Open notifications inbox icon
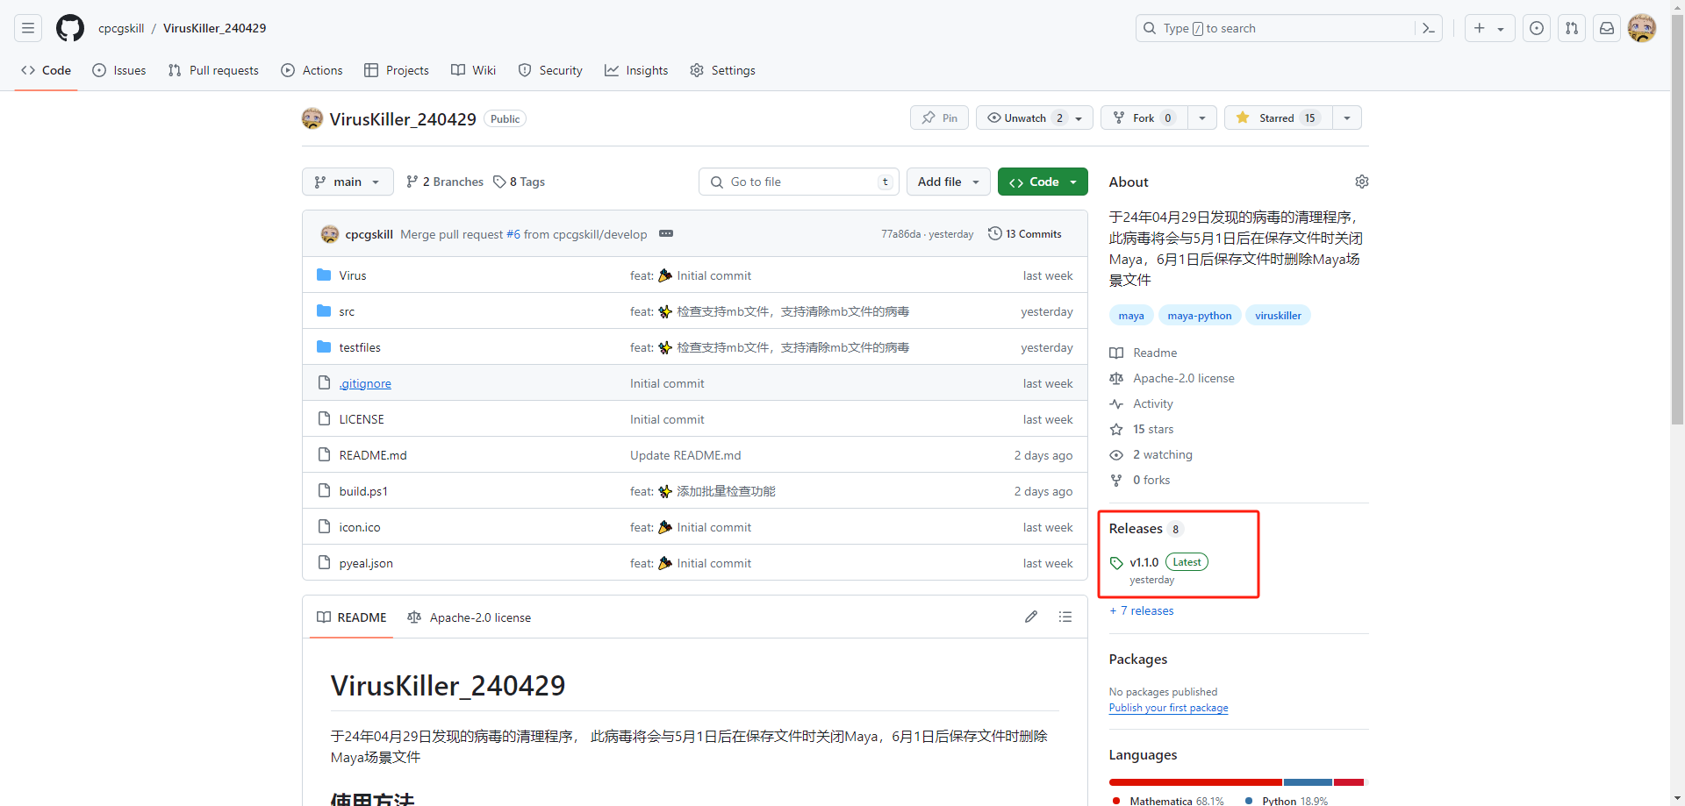Screen dimensions: 1685x806 (1607, 28)
